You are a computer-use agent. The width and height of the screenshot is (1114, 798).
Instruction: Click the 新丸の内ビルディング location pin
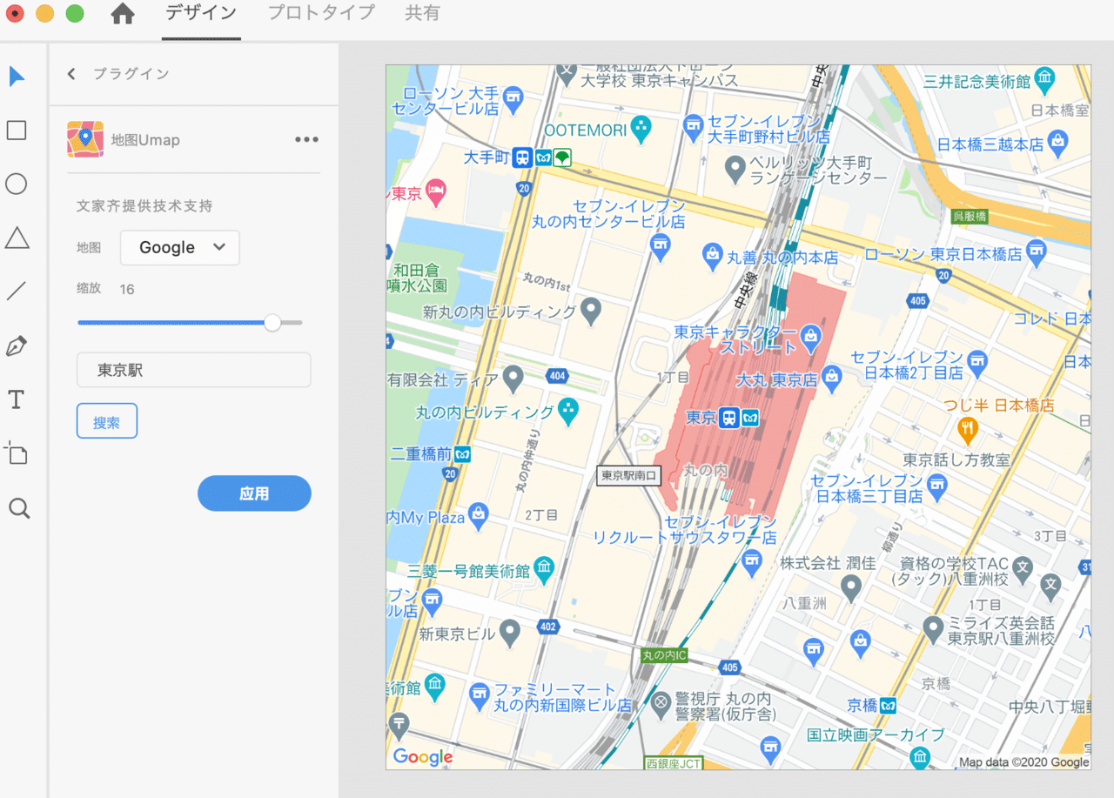tap(592, 308)
